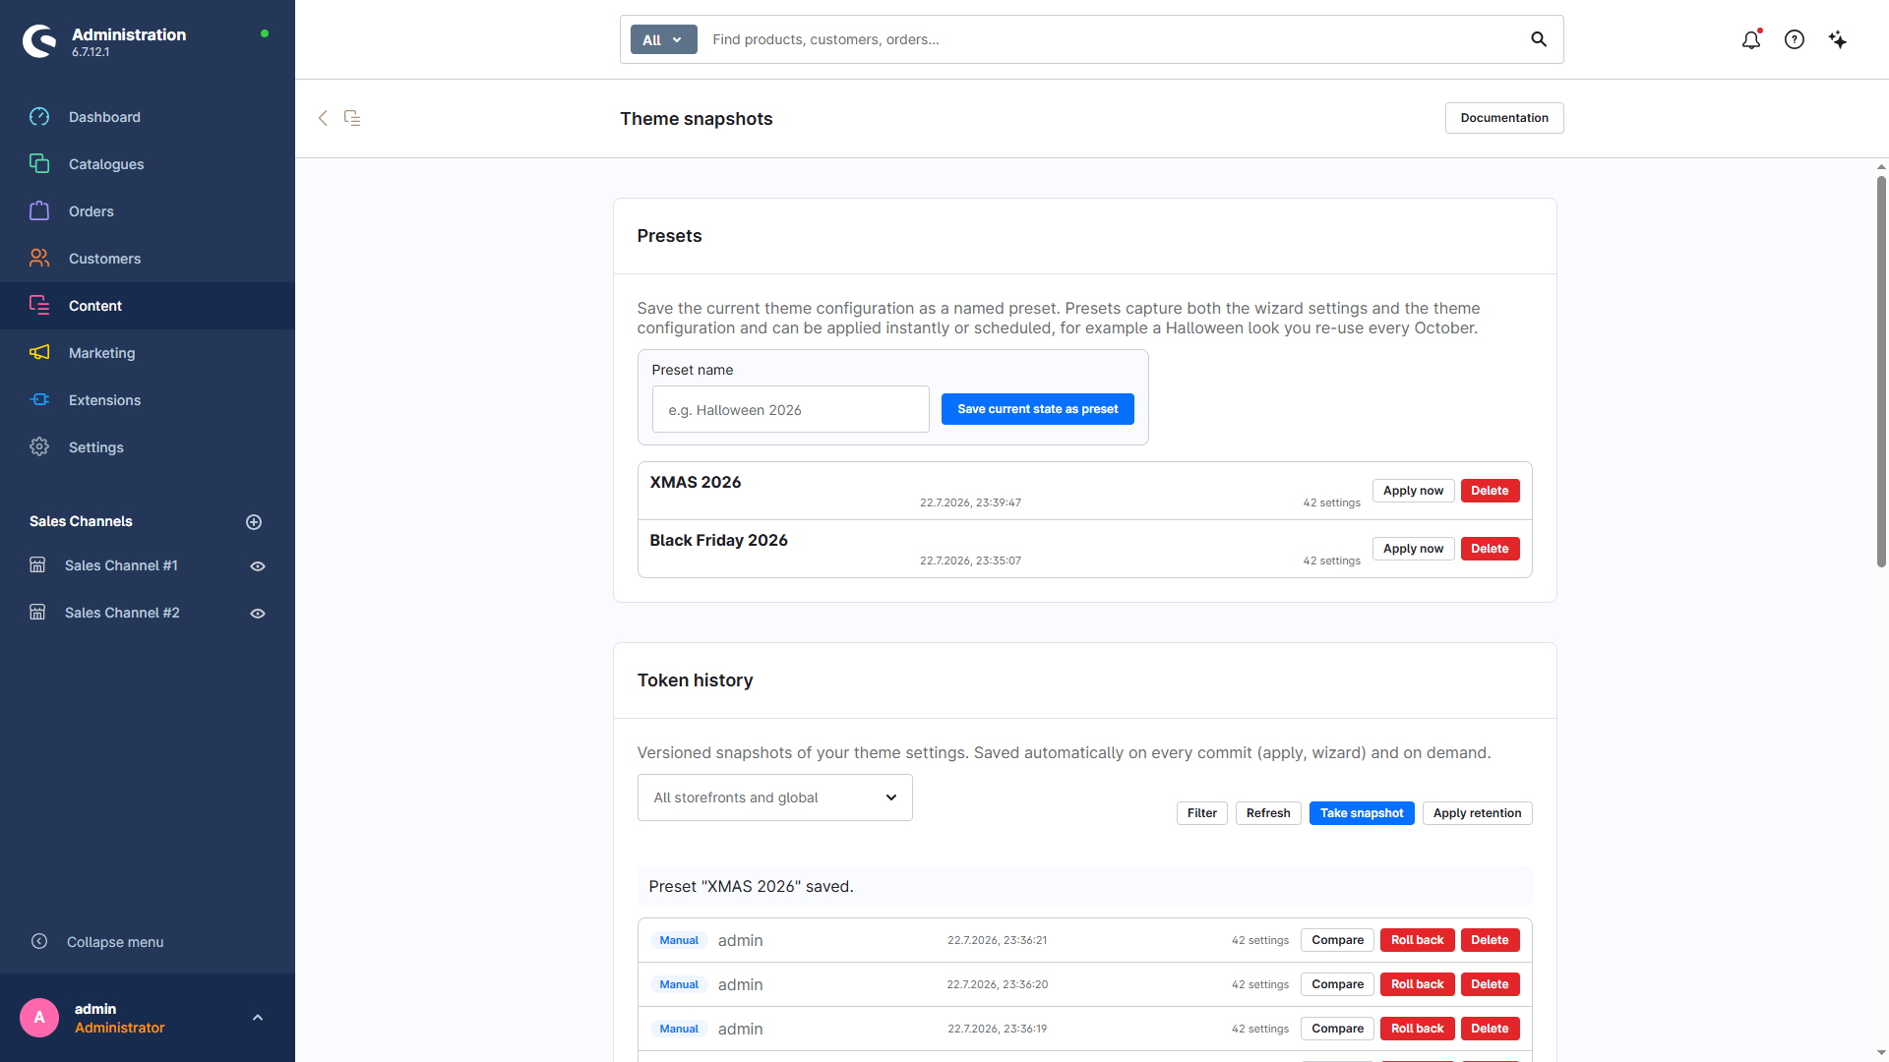Click the AI sparkle icon in header

pyautogui.click(x=1838, y=39)
